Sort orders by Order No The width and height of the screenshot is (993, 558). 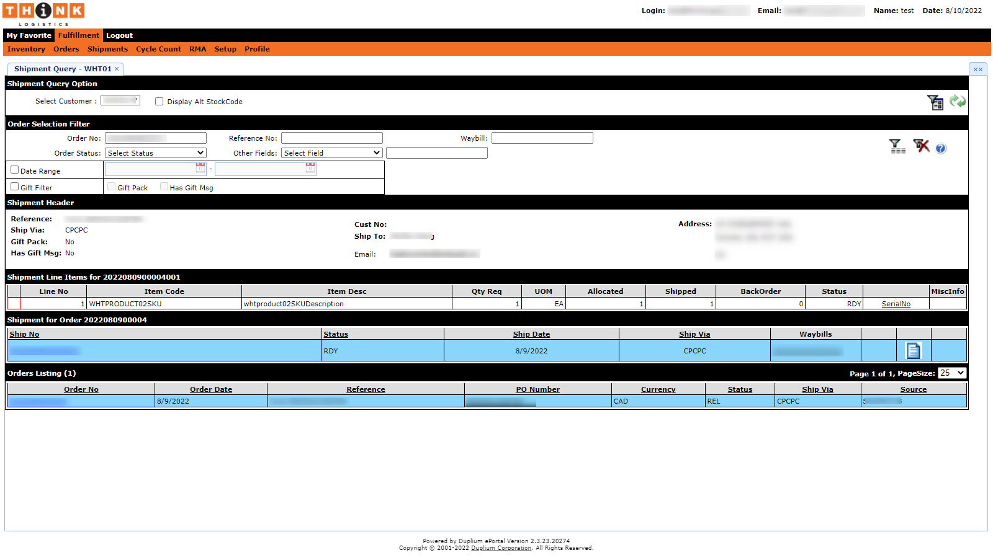(81, 389)
